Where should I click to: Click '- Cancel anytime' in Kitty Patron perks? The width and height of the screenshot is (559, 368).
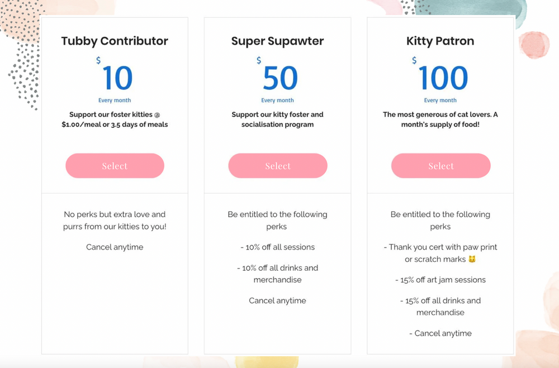click(x=440, y=333)
